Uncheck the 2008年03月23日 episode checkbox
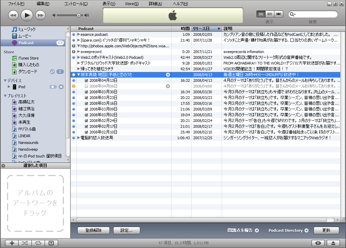The height and width of the screenshot is (248, 346). [86, 98]
